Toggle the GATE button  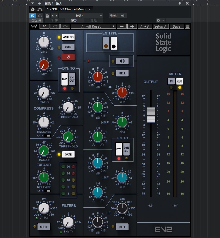(68, 154)
